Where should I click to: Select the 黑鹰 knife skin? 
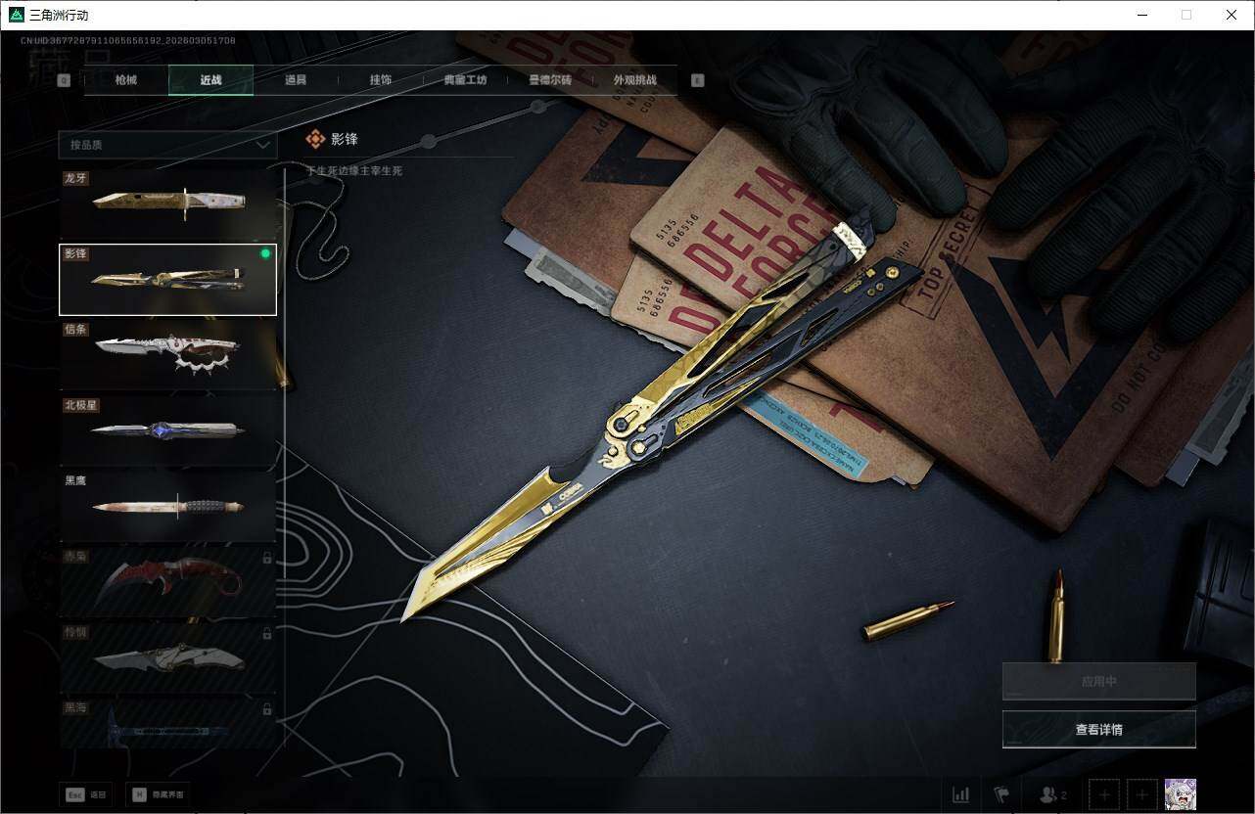tap(167, 506)
